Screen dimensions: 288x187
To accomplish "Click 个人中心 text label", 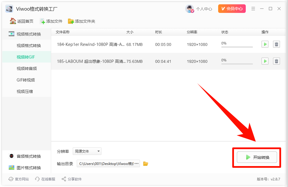I will (x=204, y=9).
